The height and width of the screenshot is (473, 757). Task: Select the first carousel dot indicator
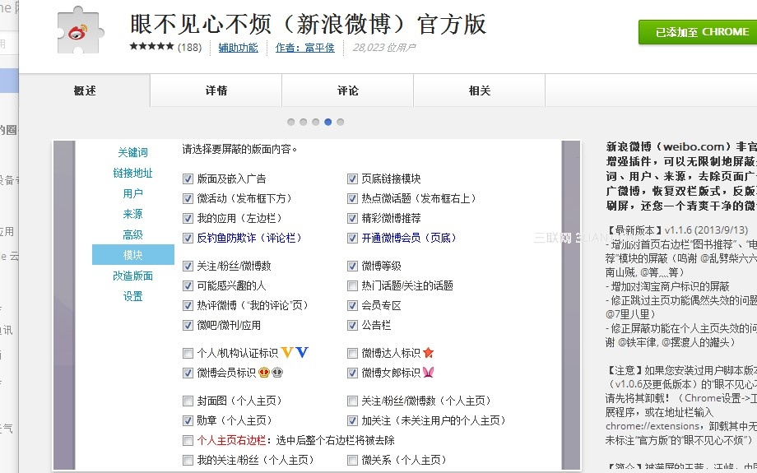291,122
